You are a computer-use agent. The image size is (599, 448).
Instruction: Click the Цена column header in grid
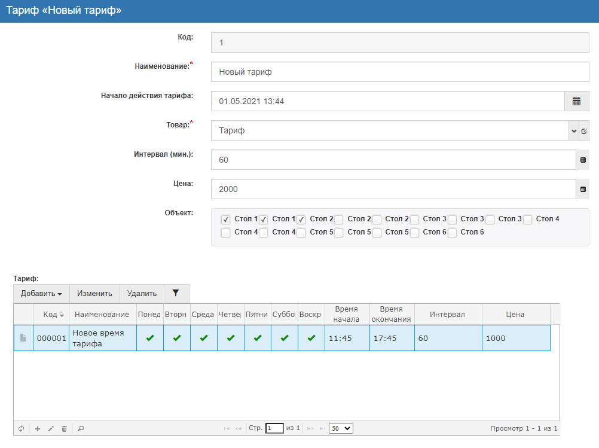(515, 315)
